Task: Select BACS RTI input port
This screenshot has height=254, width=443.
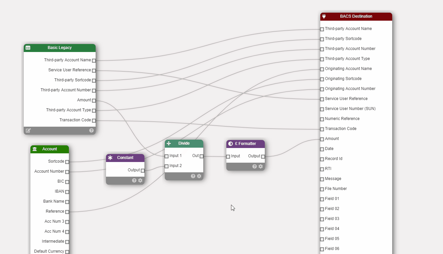Action: tap(322, 169)
